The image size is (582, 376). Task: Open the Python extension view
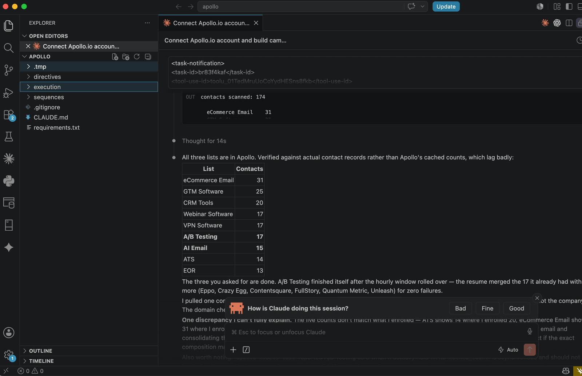pyautogui.click(x=9, y=181)
